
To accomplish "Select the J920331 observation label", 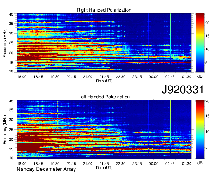I will coord(183,90).
